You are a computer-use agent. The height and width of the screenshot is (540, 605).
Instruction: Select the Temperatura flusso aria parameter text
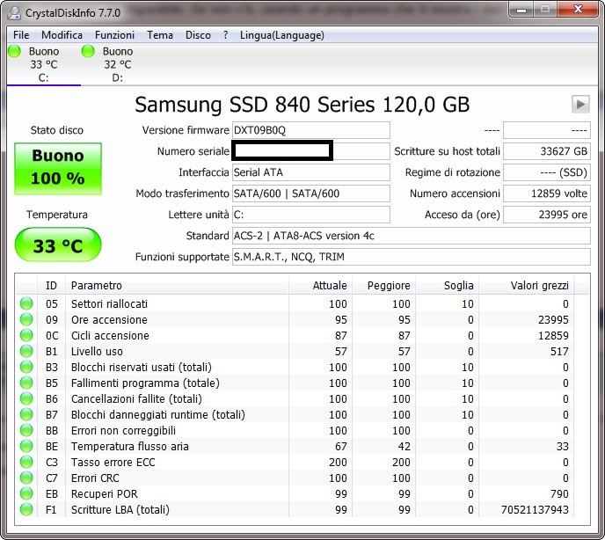129,446
